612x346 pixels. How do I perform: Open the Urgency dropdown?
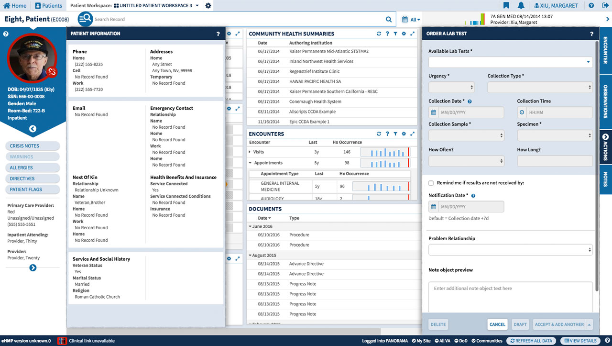(452, 87)
